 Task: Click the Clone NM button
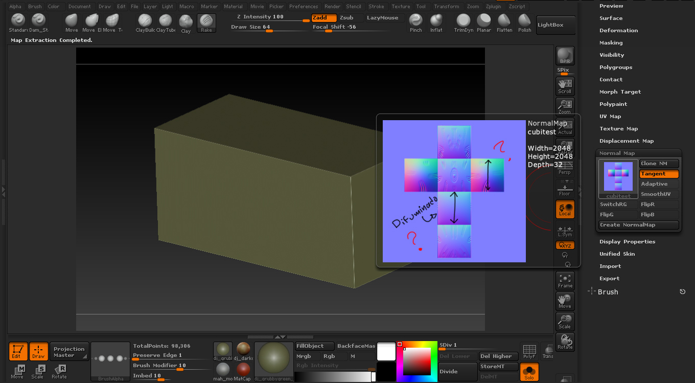click(659, 164)
